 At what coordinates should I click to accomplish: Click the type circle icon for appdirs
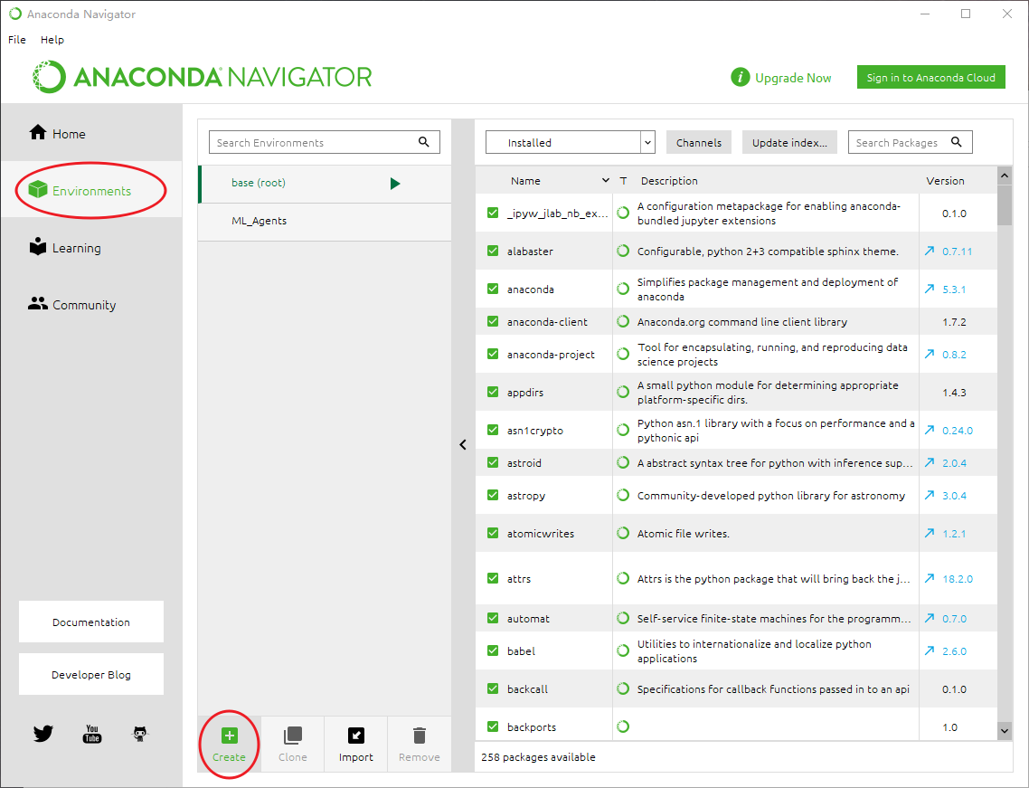[x=623, y=392]
